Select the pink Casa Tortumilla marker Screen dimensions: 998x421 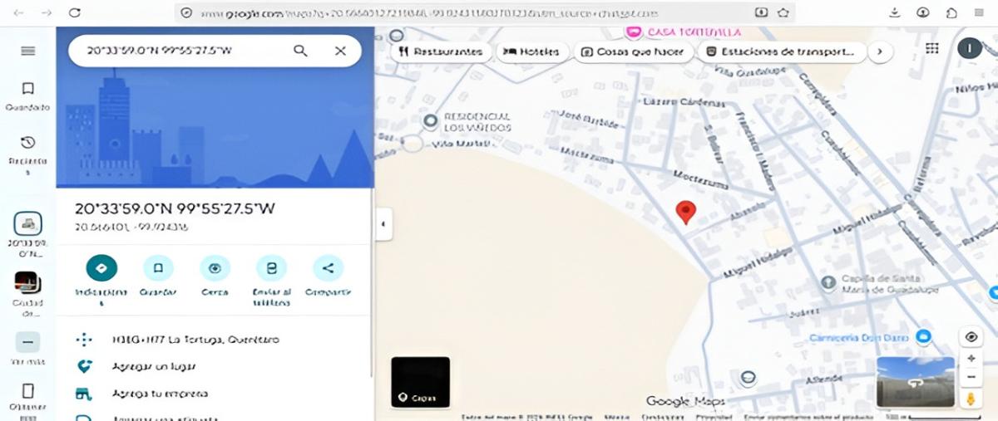pyautogui.click(x=634, y=32)
